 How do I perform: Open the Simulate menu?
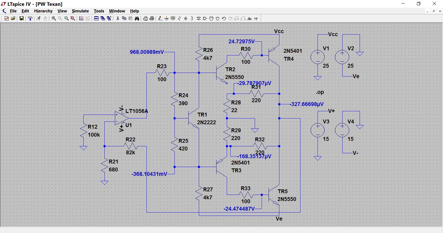[x=80, y=11]
